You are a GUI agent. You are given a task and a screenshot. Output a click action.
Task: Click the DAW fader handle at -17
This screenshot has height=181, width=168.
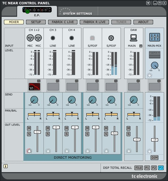[137, 140]
